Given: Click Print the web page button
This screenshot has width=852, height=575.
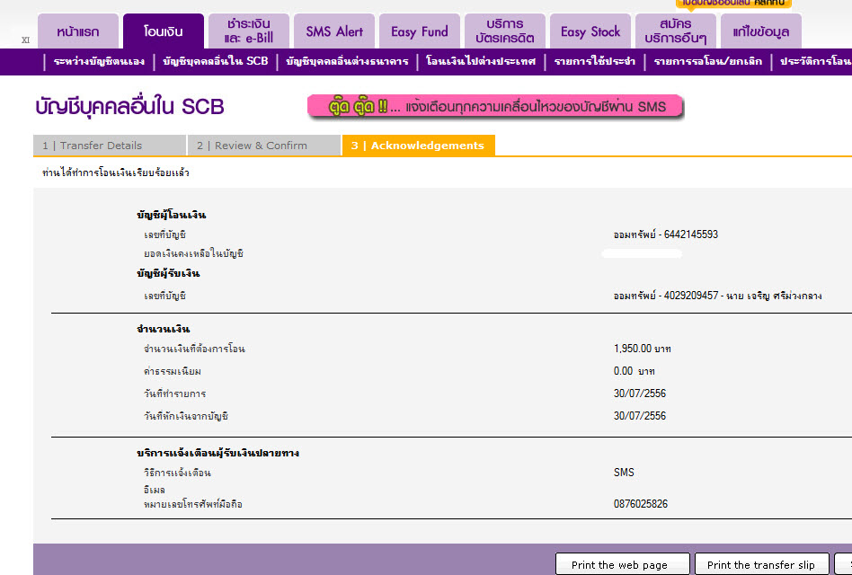Looking at the screenshot, I should (x=622, y=565).
